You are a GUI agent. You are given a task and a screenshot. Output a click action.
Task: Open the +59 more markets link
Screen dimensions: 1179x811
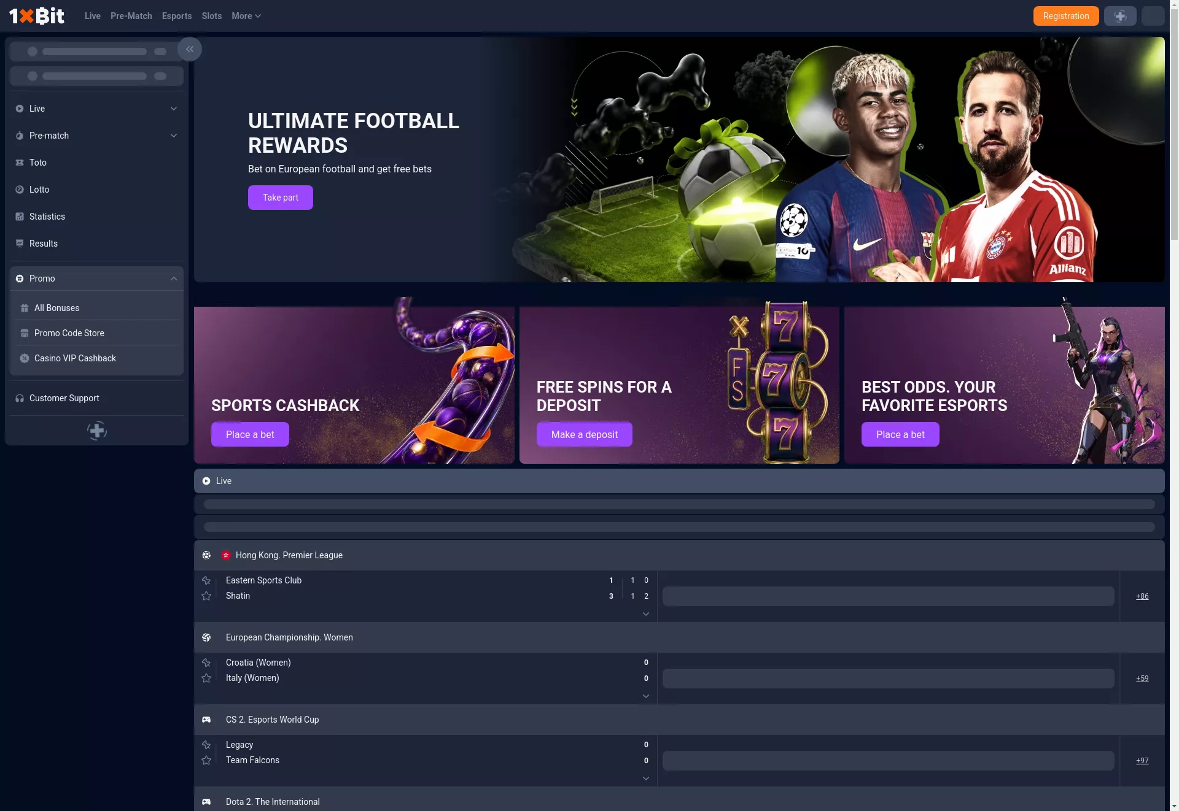point(1142,678)
